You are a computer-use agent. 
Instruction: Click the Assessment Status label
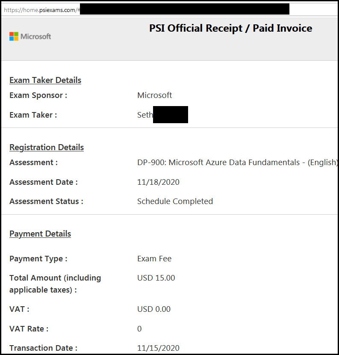(46, 201)
